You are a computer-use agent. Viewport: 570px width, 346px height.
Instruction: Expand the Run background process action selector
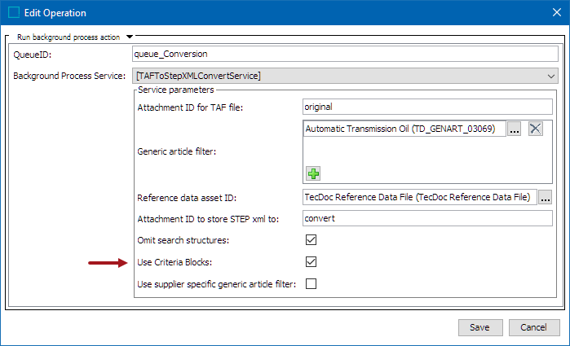point(130,37)
